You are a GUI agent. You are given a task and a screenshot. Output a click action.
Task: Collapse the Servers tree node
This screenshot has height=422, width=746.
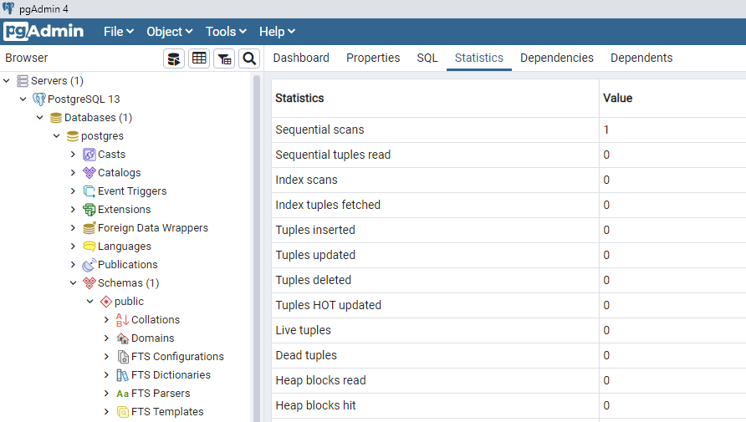(x=7, y=81)
